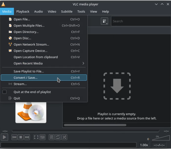The width and height of the screenshot is (171, 149).
Task: Choose Open File... from Media menu
Action: click(44, 19)
